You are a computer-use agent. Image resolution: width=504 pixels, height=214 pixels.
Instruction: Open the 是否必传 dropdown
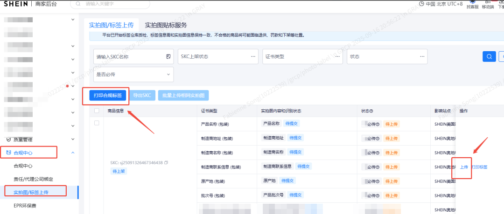coord(133,74)
